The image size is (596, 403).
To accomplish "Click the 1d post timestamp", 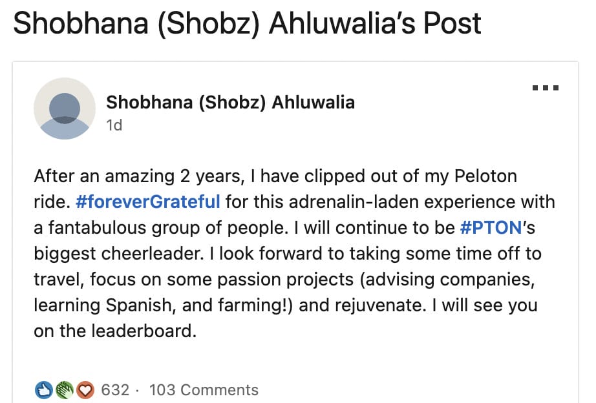I will point(114,125).
